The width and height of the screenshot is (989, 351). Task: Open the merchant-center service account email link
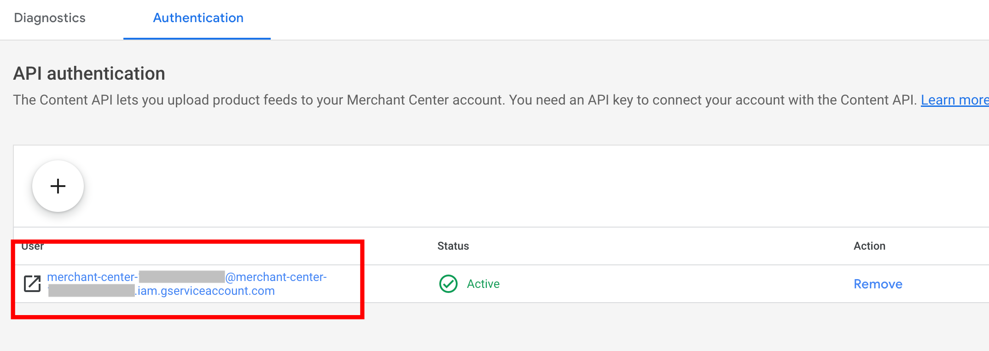92,277
